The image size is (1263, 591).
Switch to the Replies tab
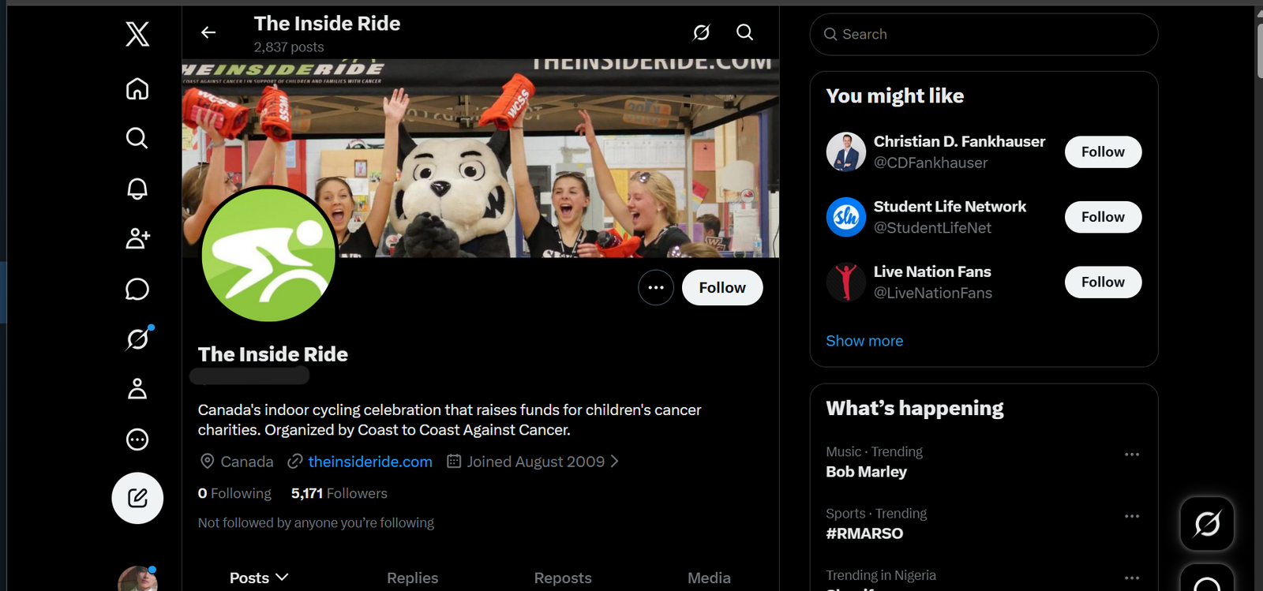(412, 578)
